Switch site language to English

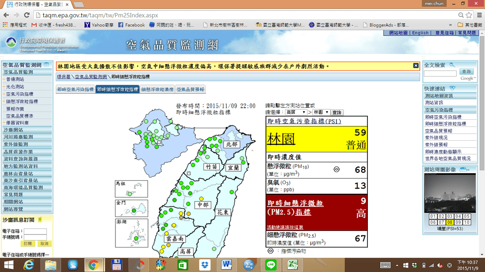coord(420,33)
